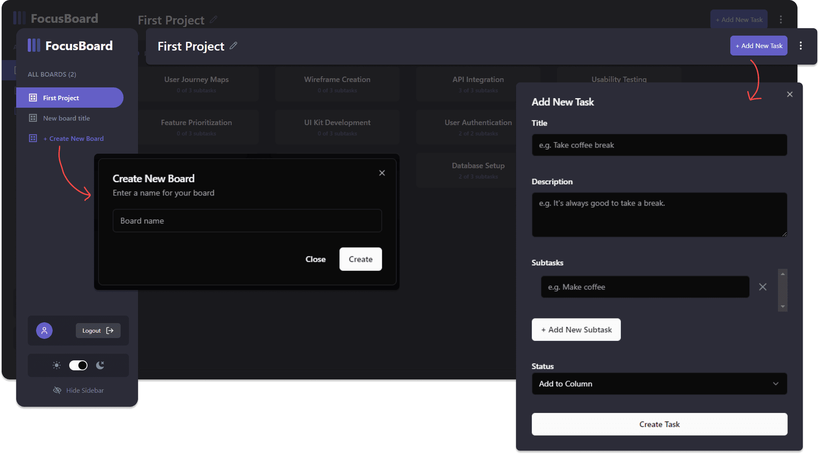Screen dimensions: 819x454
Task: Select First Project board from sidebar
Action: coord(70,97)
